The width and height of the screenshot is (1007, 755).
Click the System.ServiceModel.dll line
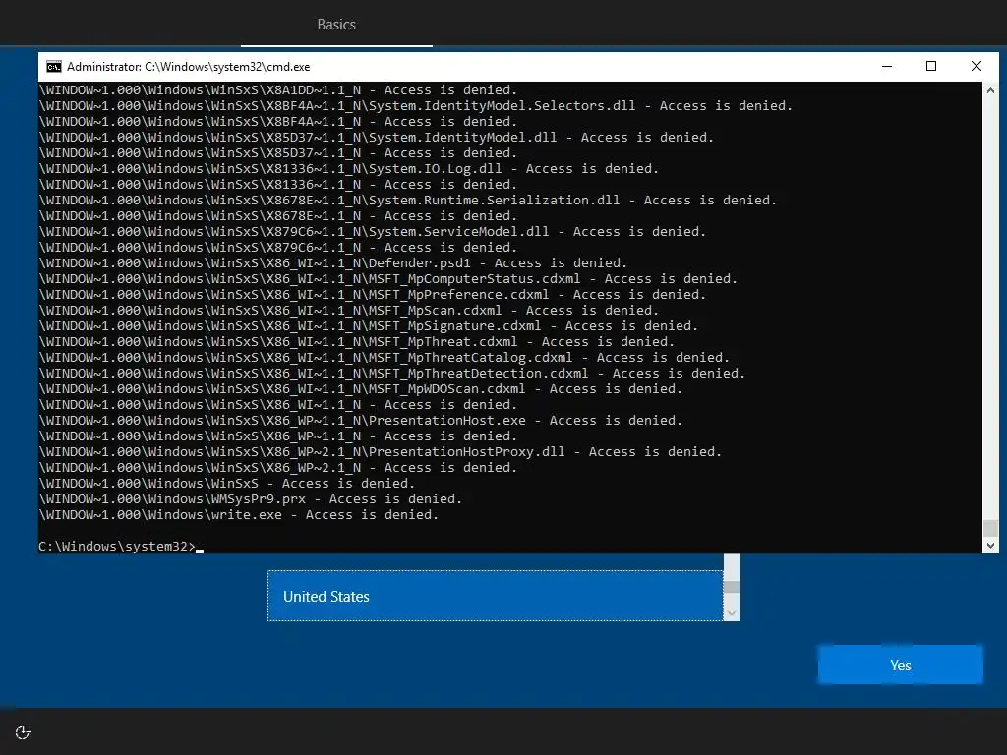pyautogui.click(x=372, y=232)
